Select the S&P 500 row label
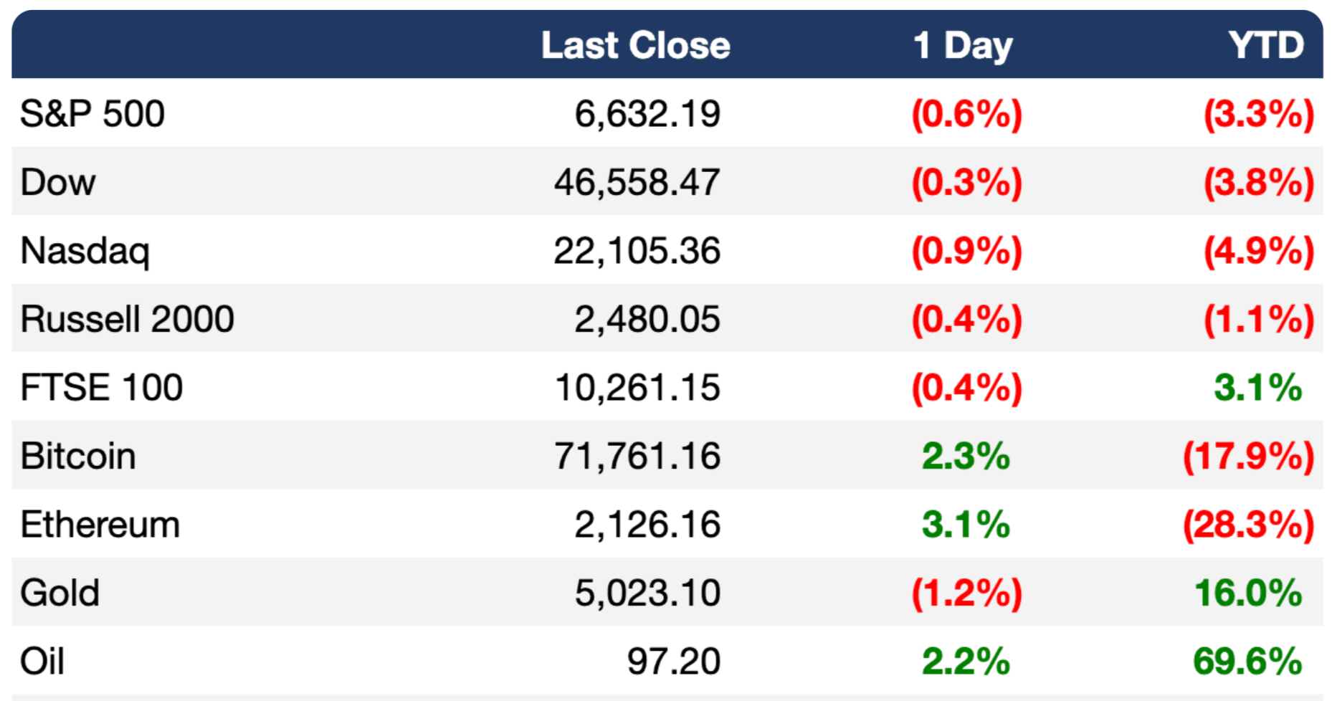This screenshot has height=701, width=1332. [x=92, y=114]
